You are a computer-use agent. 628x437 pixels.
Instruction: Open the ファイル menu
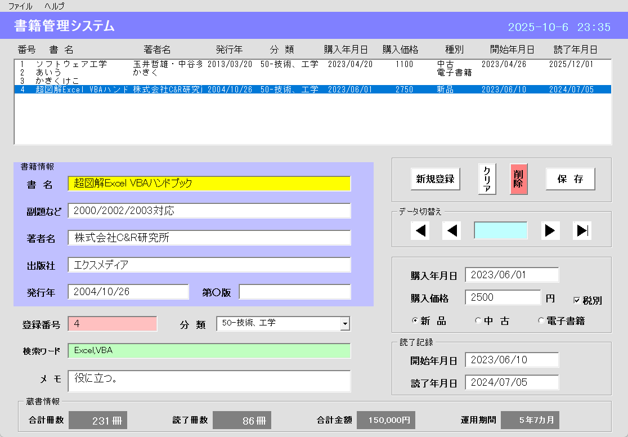coord(20,6)
